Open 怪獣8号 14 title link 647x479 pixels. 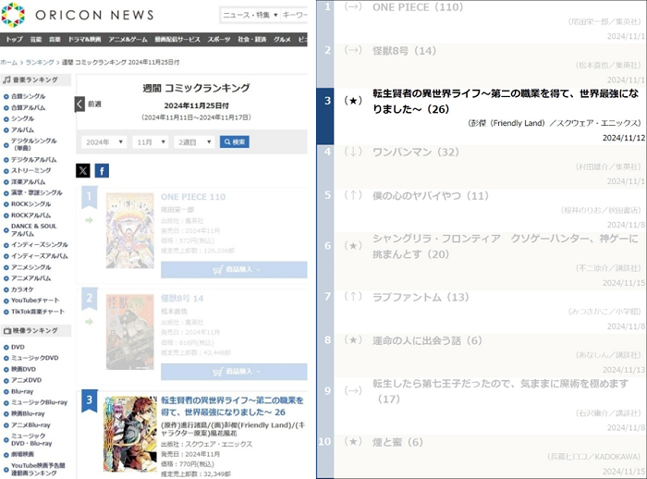(182, 298)
